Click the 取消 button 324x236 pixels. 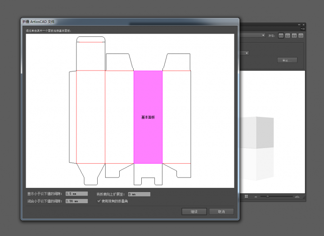tap(221, 211)
